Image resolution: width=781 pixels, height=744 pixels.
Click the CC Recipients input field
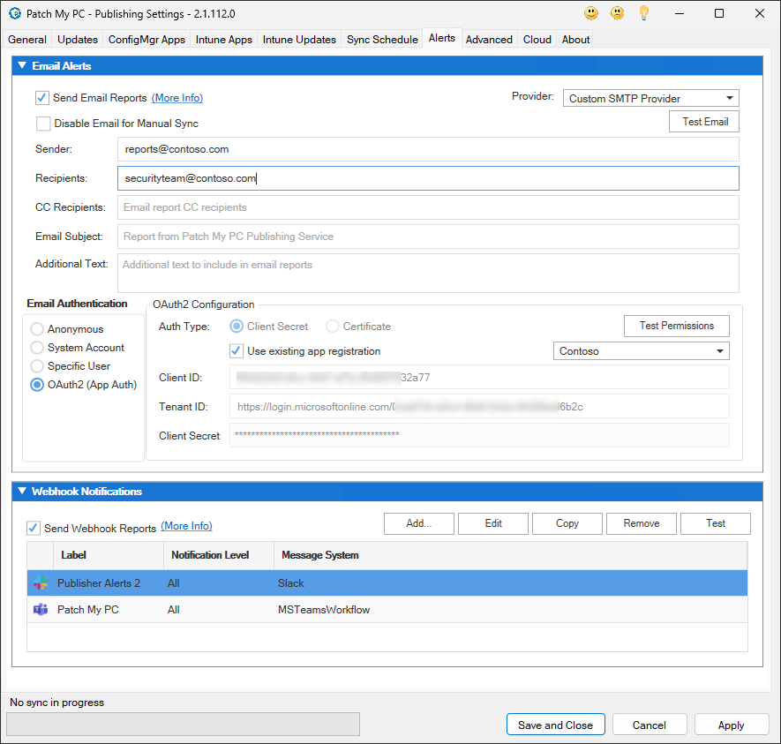tap(427, 207)
